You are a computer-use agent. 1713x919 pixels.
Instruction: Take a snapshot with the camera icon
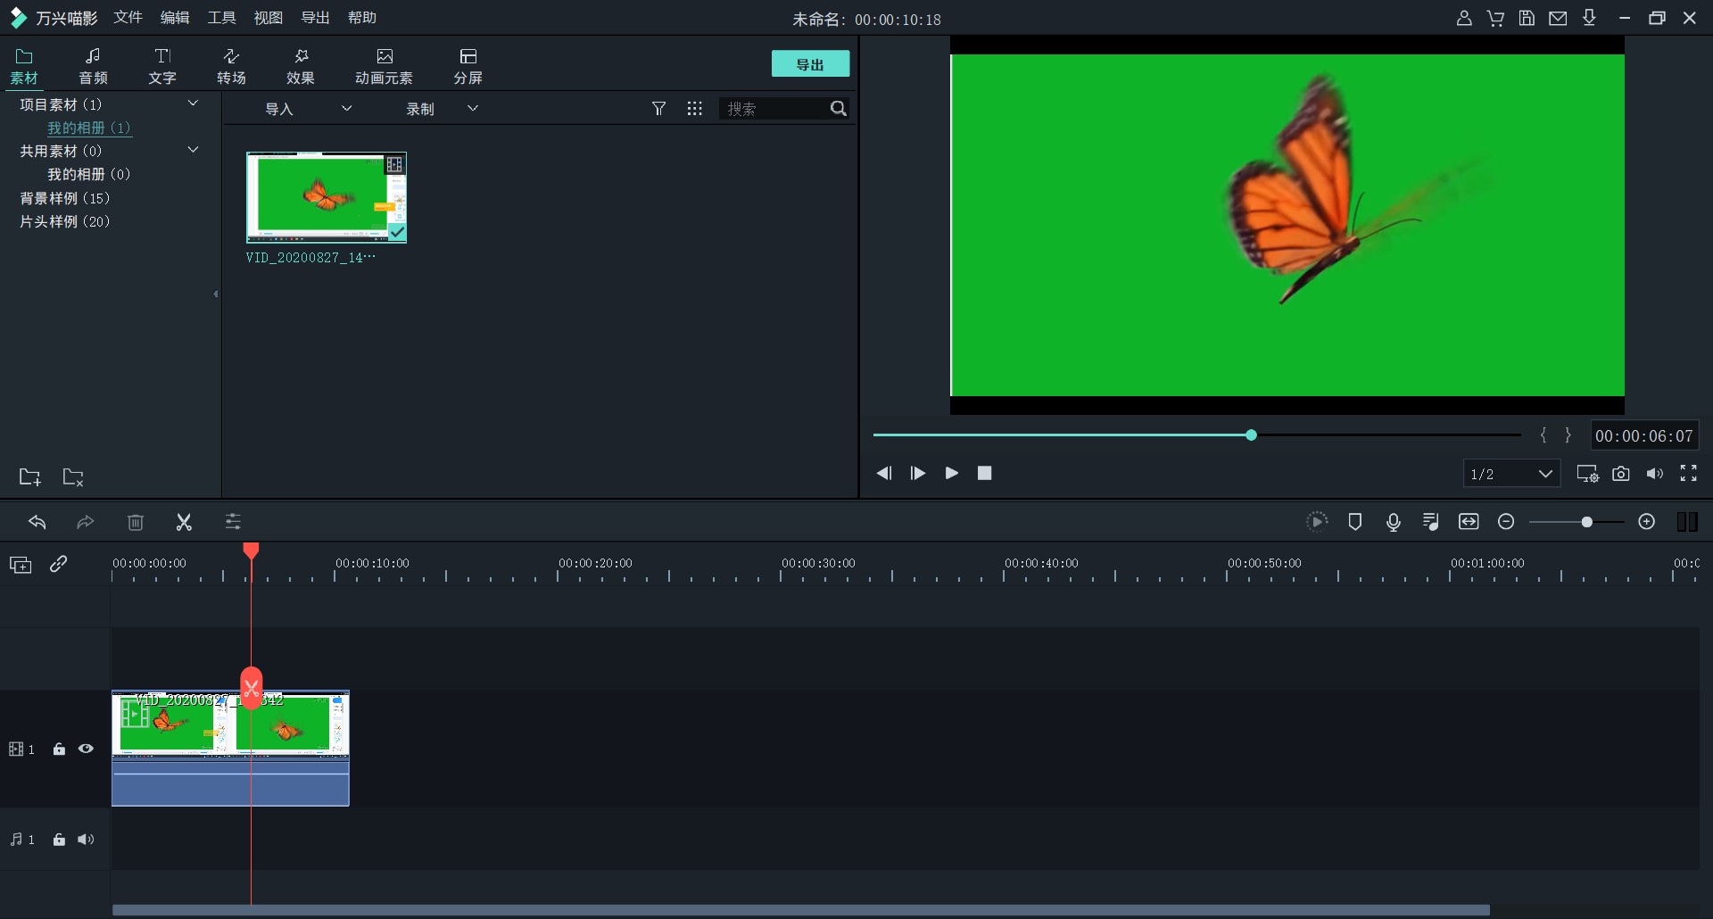tap(1621, 474)
